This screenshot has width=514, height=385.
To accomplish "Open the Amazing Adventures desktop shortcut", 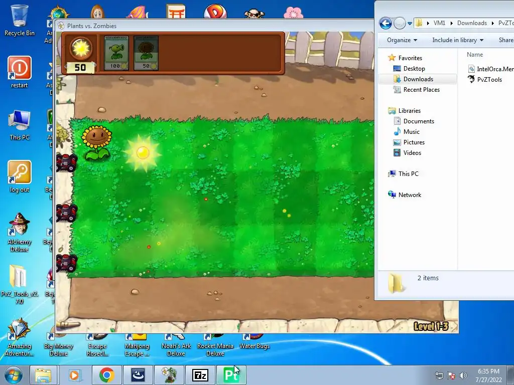I will click(20, 337).
